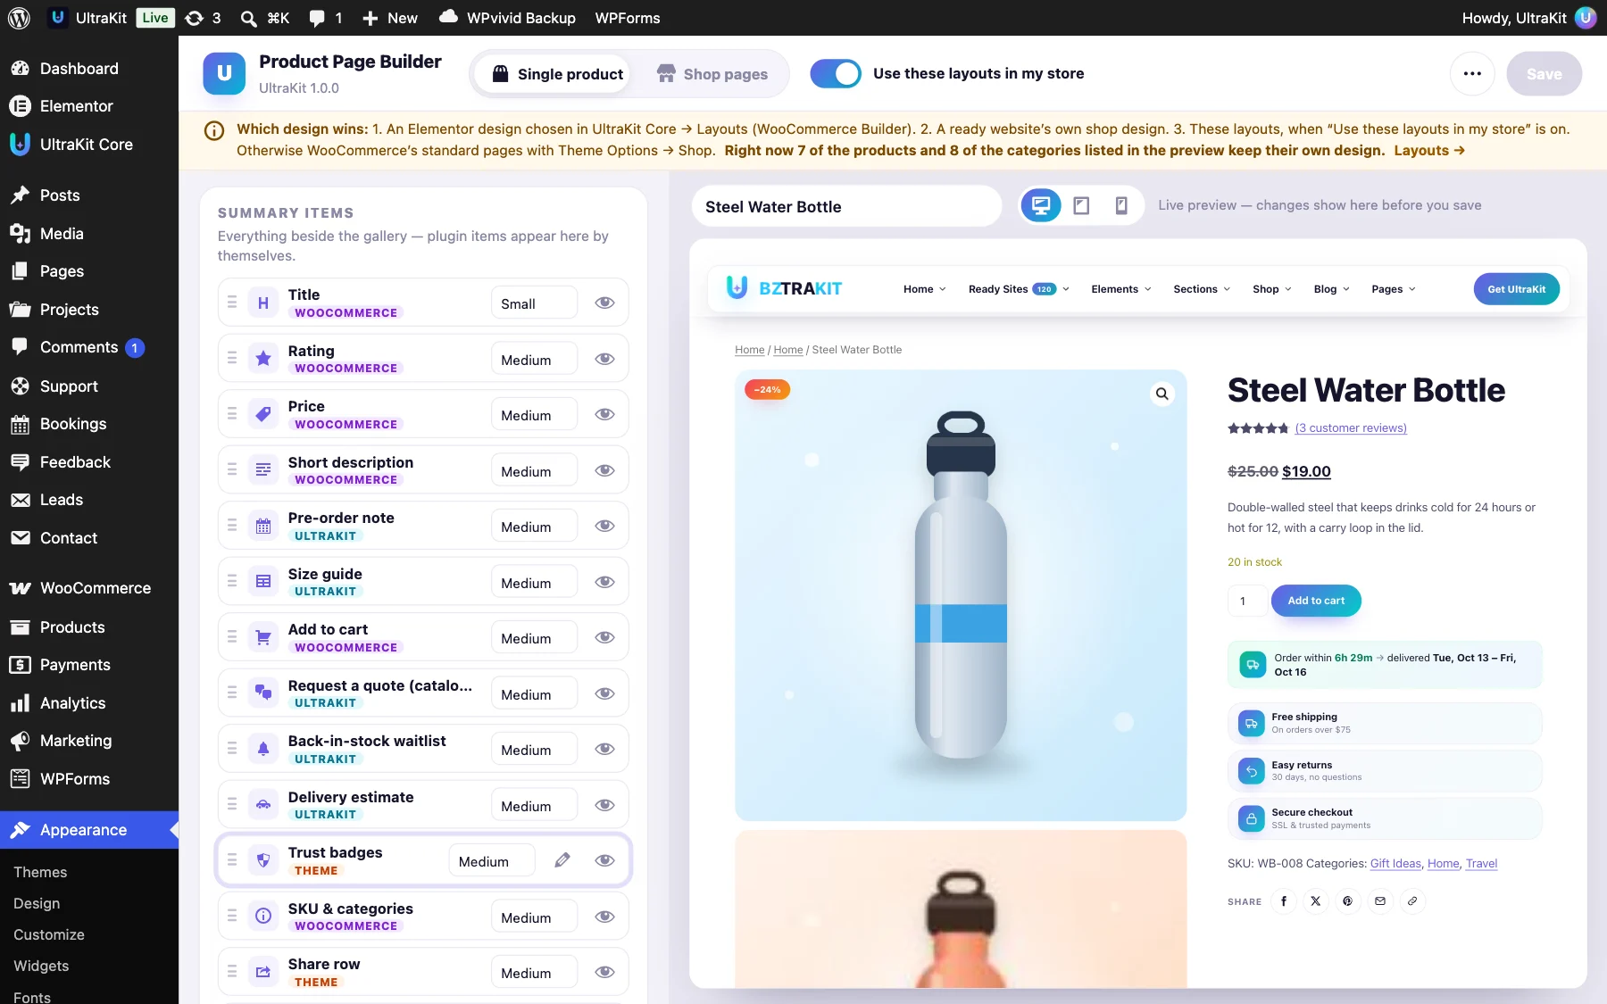Image resolution: width=1607 pixels, height=1004 pixels.
Task: Switch preview to tablet view icon
Action: (1081, 206)
